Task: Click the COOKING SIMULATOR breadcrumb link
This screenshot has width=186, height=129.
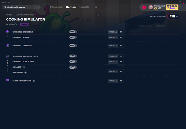Action: [x=25, y=15]
